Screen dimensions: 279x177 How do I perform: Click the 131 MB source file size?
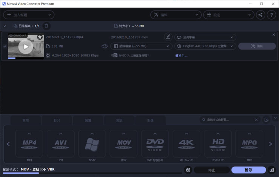pos(57,46)
